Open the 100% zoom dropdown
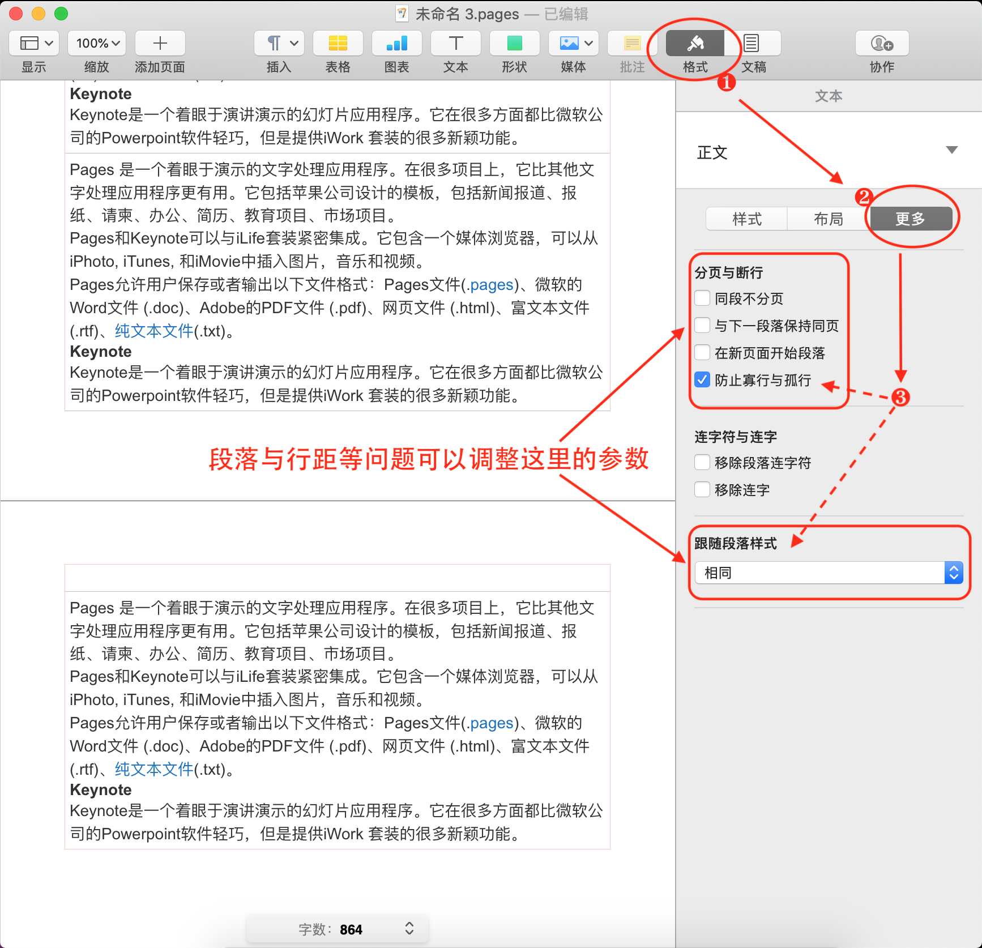 pyautogui.click(x=97, y=44)
